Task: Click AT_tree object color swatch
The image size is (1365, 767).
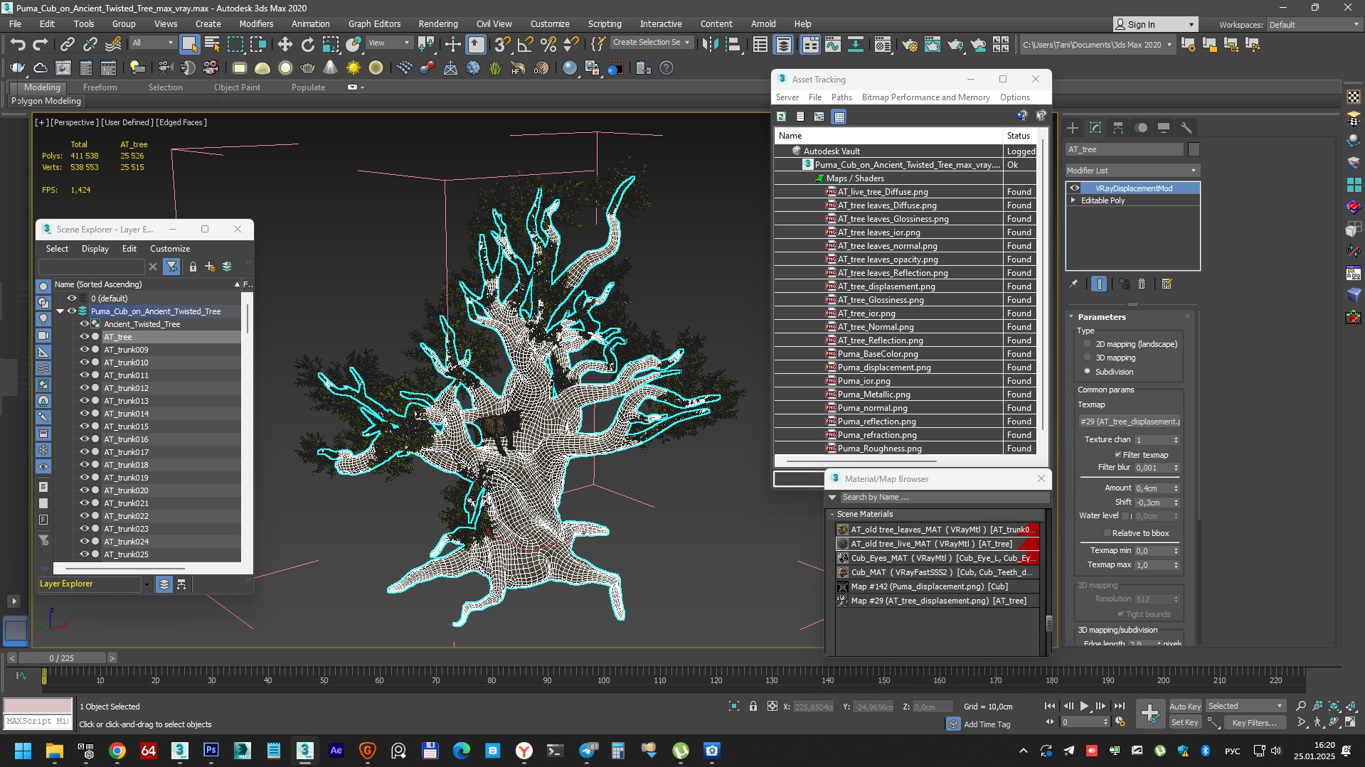Action: 1194,149
